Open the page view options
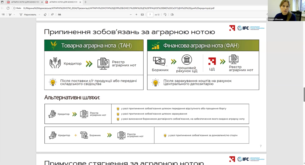 pos(172,14)
